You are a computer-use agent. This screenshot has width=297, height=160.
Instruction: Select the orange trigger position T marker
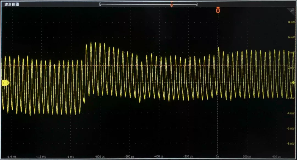click(218, 10)
